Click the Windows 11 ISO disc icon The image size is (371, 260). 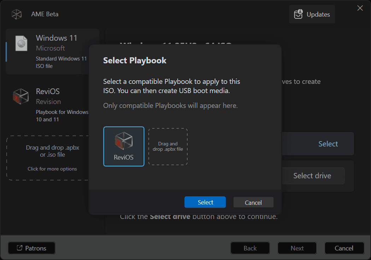pos(21,43)
